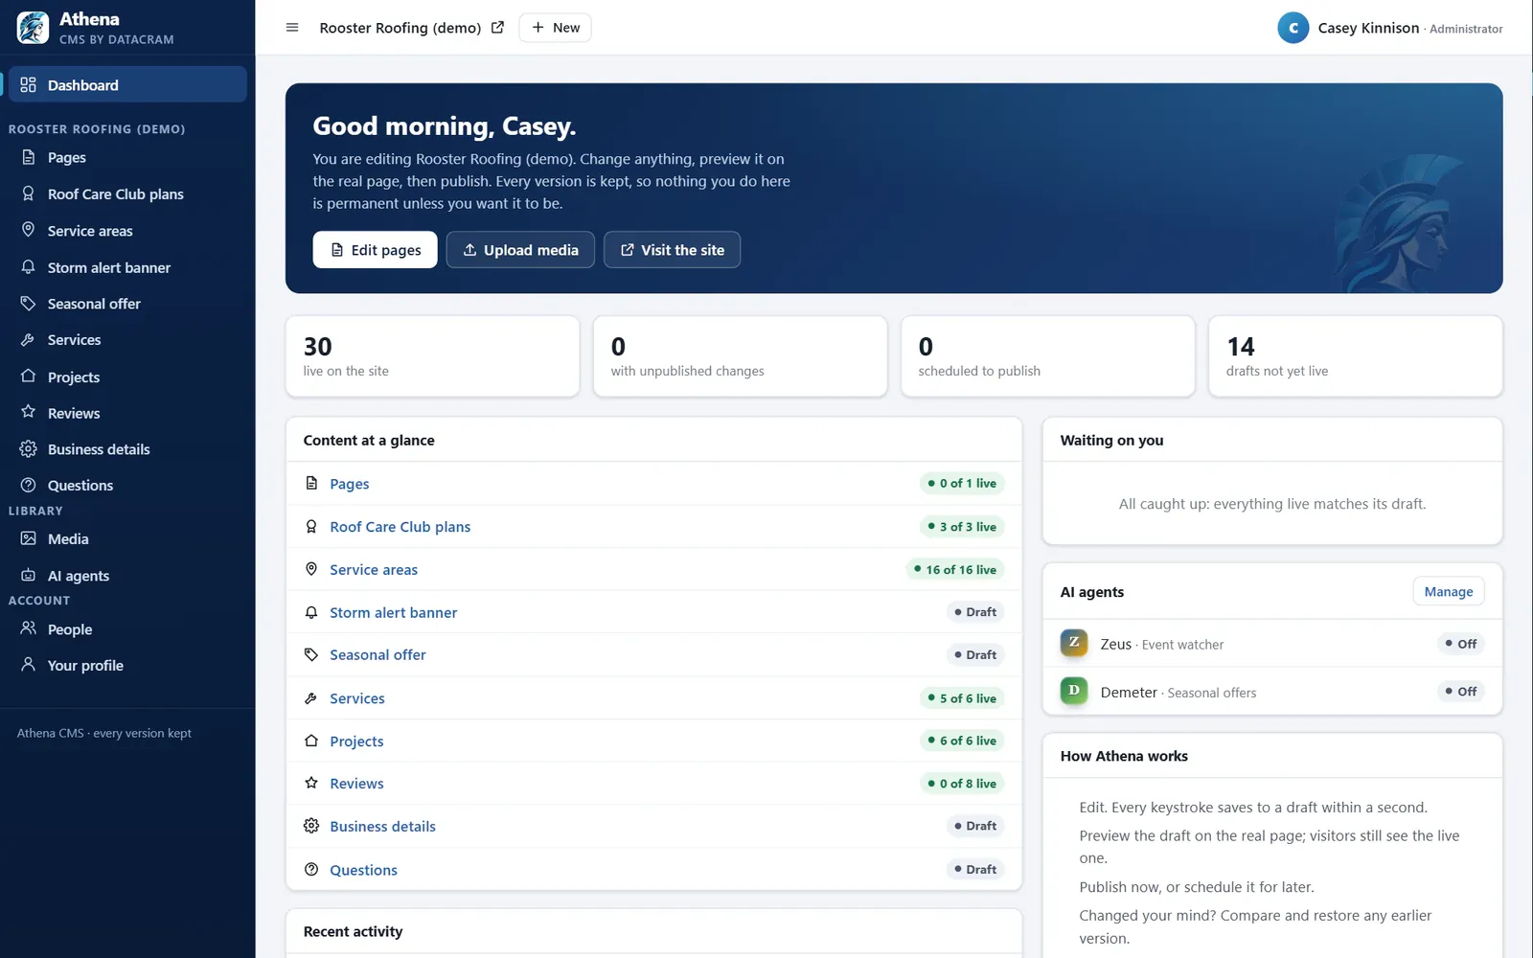Click the Reviews star icon in content list
Viewport: 1533px width, 958px height.
pos(311,783)
